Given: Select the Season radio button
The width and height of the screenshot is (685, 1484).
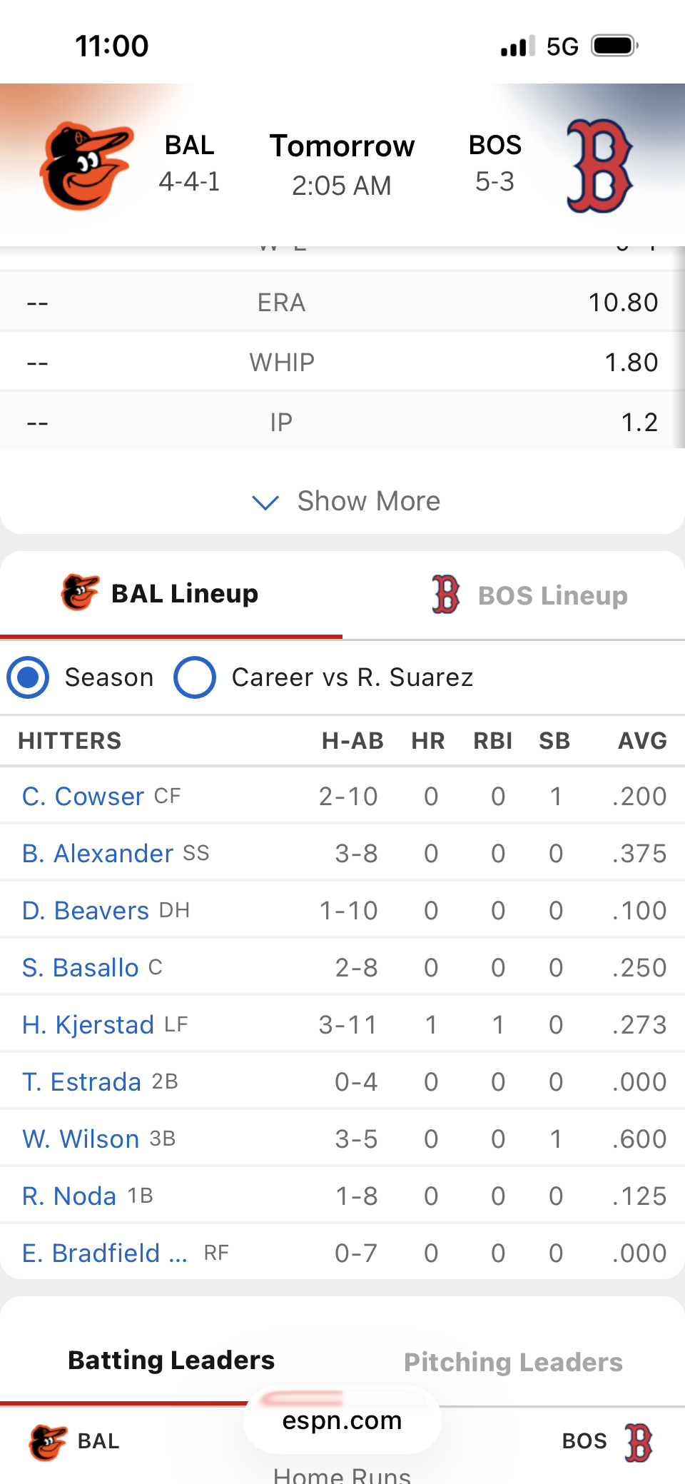Looking at the screenshot, I should (28, 677).
